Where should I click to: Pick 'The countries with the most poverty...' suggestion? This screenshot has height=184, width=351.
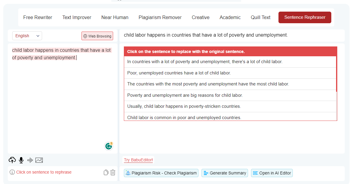(x=230, y=84)
